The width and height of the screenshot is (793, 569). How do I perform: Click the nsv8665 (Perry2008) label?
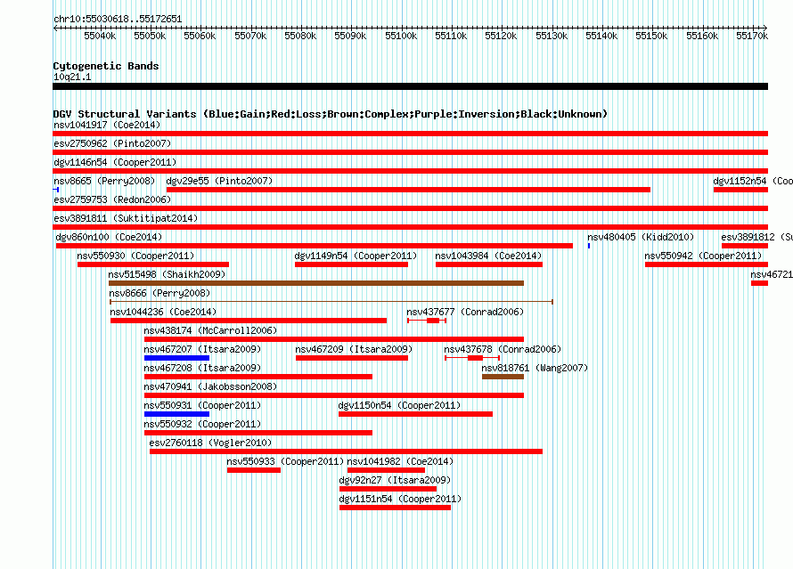tap(104, 181)
